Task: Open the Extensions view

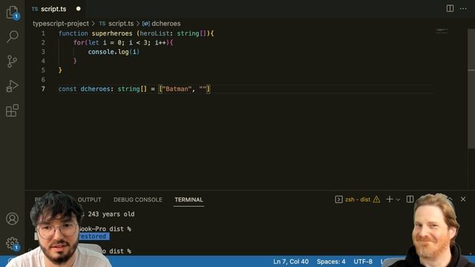Action: [12, 111]
